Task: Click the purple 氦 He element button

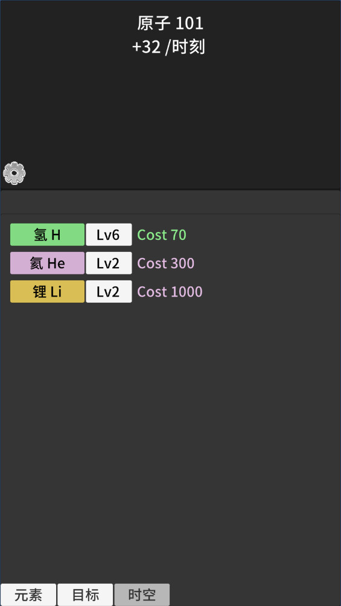Action: 47,263
